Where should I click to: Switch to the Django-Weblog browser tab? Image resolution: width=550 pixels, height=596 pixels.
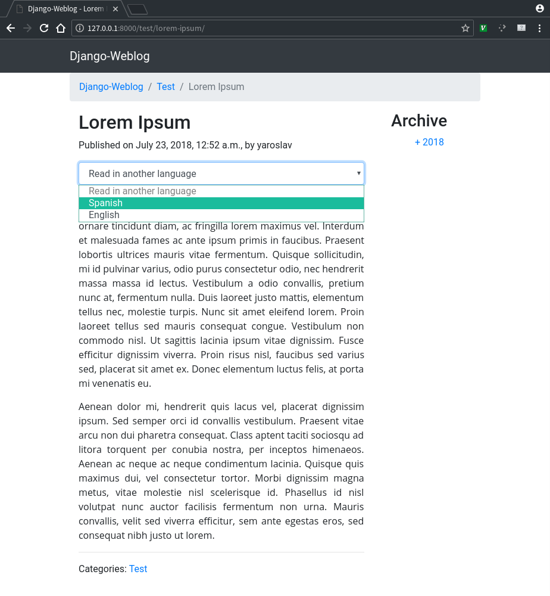(x=64, y=9)
